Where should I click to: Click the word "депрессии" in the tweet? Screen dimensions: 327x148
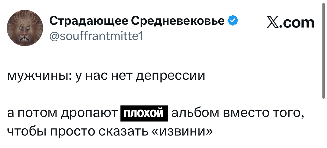(170, 76)
